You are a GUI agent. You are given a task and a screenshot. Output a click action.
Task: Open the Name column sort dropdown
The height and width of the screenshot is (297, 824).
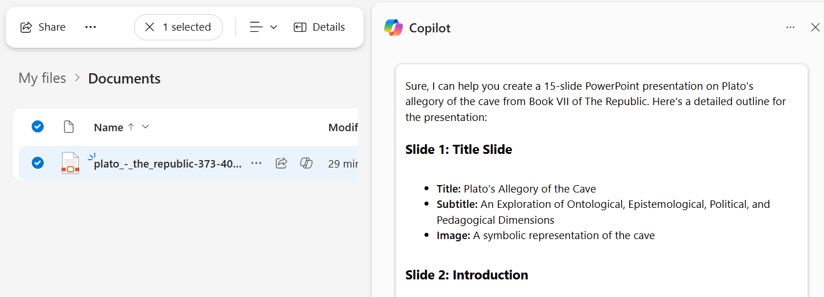click(x=145, y=127)
